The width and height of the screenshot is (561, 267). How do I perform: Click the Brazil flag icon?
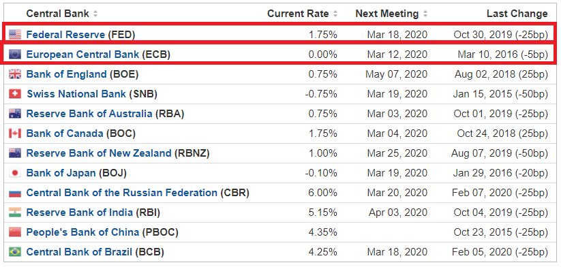[x=15, y=251]
